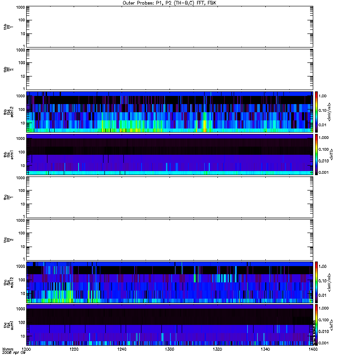339x362 pixels.
Task: Click the <|mV/m|> unit label beside thb edc12
Action: (330, 112)
